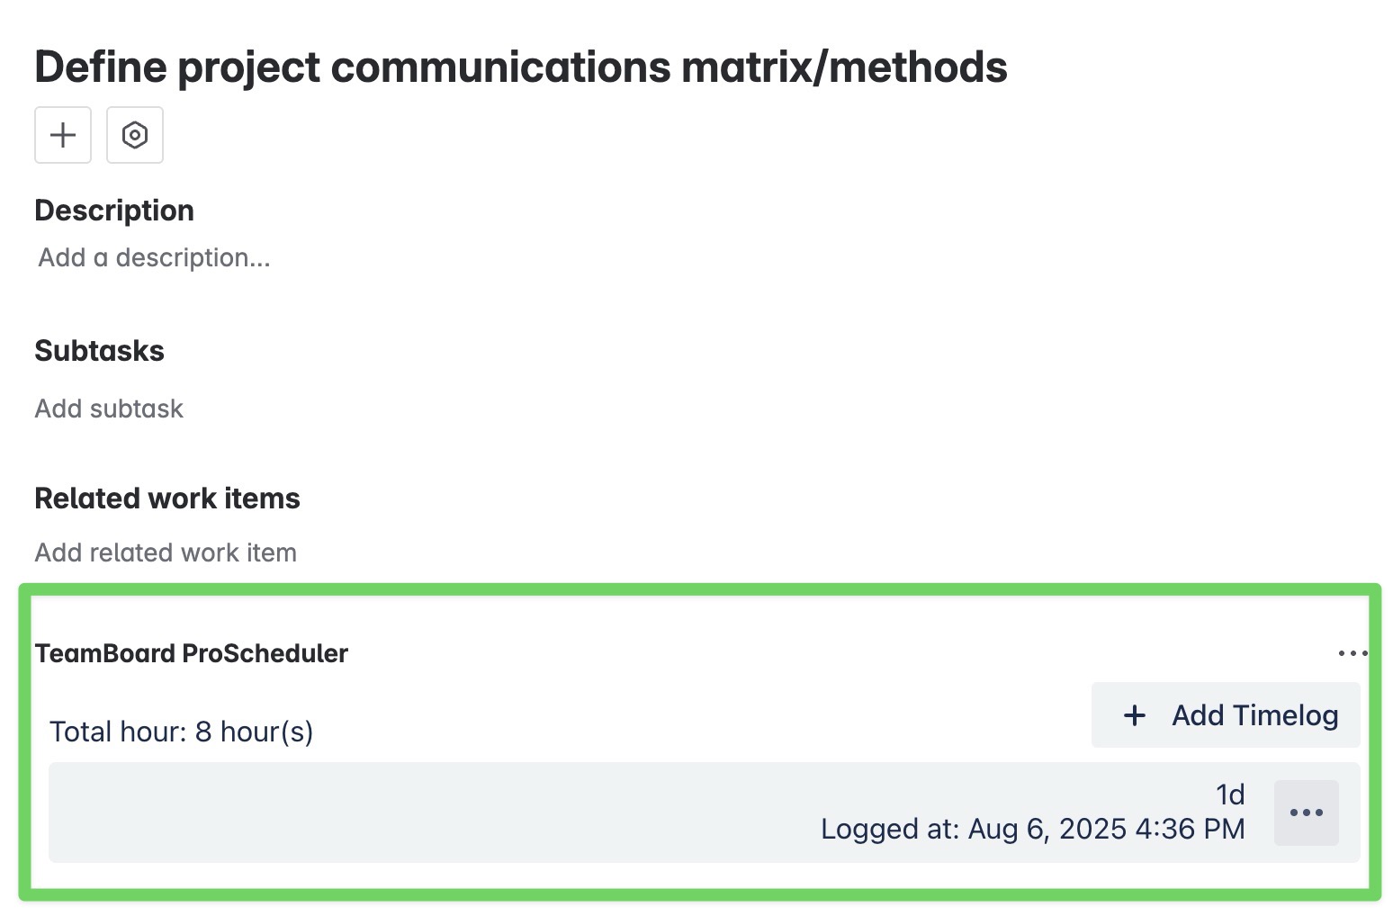The height and width of the screenshot is (916, 1393).
Task: Click the Add a description placeholder
Action: [154, 258]
